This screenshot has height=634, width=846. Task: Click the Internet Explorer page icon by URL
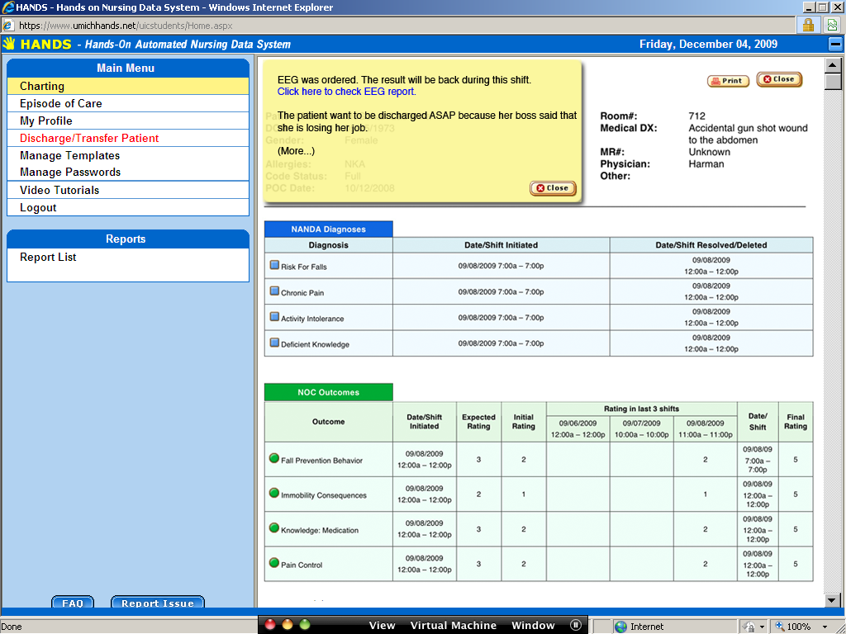point(8,26)
